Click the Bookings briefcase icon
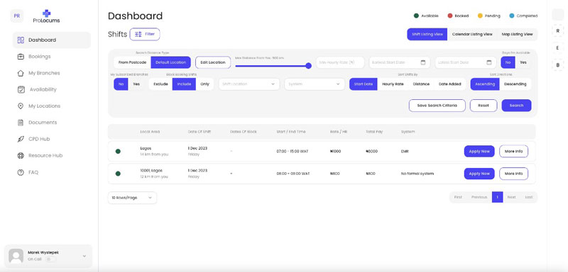The height and width of the screenshot is (272, 568). [x=21, y=57]
